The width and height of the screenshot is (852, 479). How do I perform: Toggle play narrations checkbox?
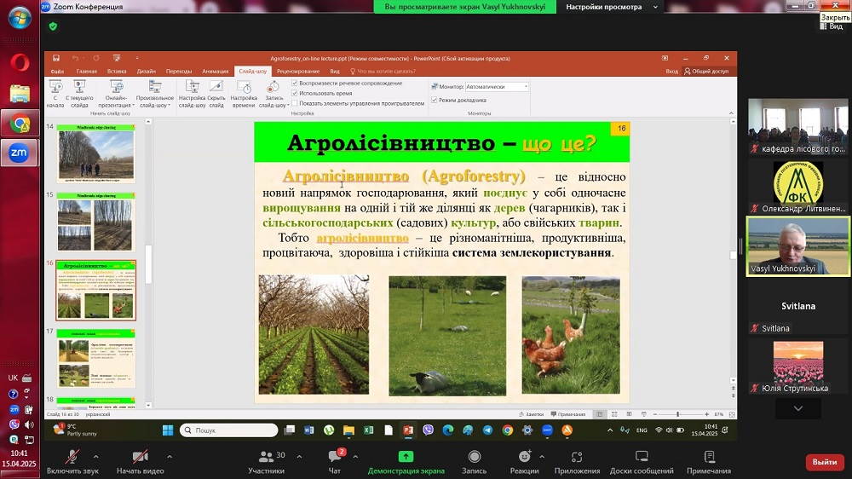(x=295, y=84)
